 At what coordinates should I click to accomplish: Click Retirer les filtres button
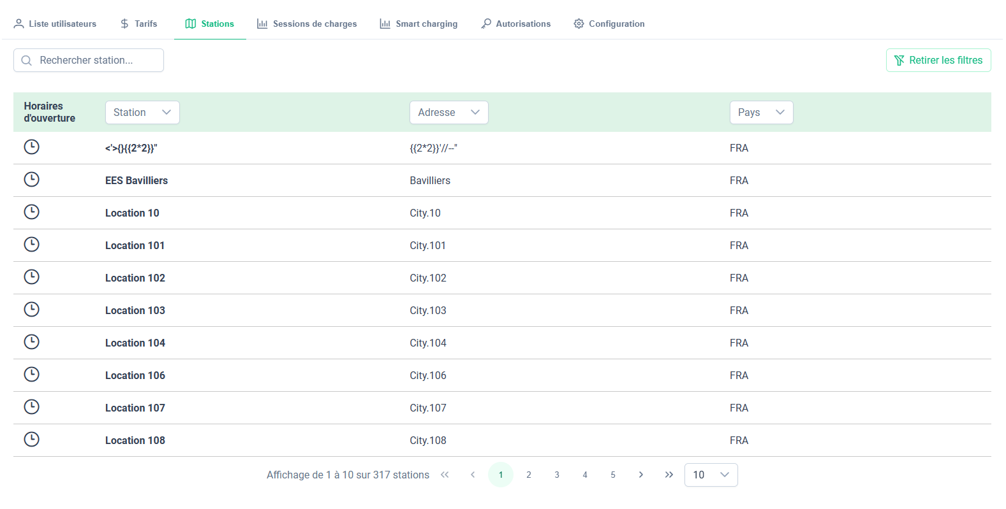click(938, 60)
